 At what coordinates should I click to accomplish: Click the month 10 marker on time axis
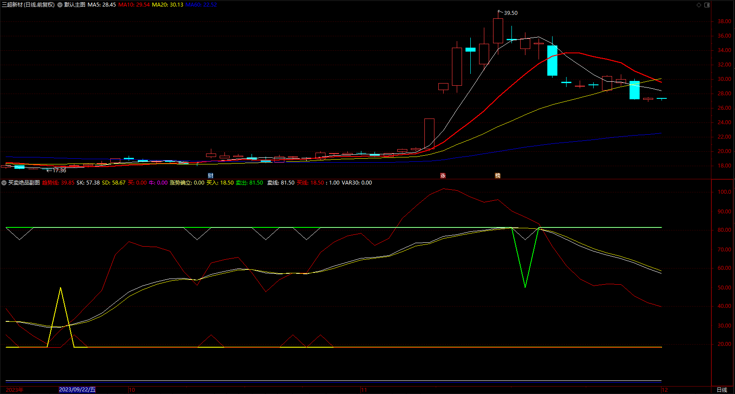click(132, 390)
